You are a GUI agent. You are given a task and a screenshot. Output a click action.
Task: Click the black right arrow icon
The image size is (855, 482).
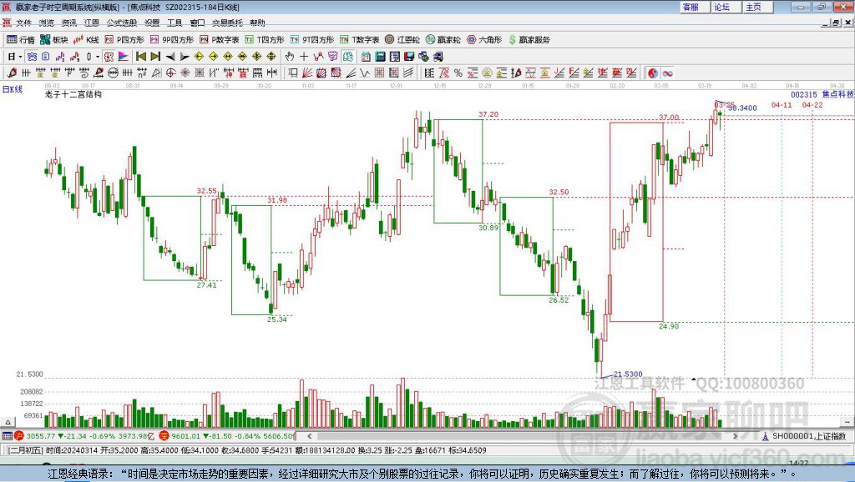tap(185, 56)
